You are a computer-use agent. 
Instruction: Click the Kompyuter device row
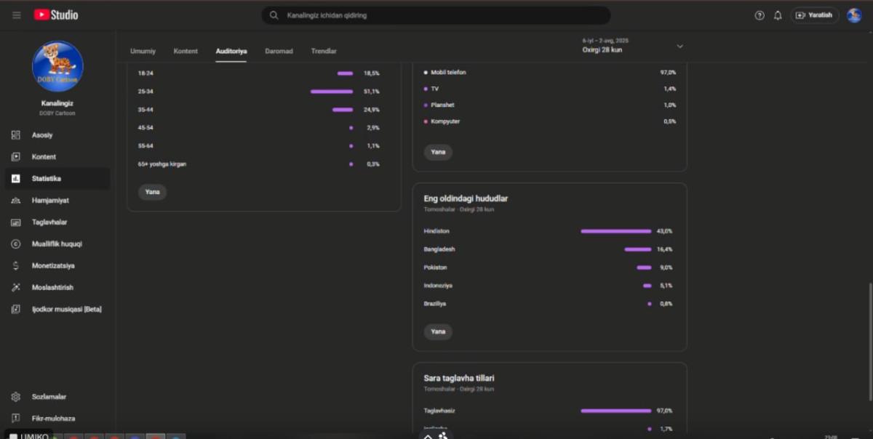click(x=550, y=121)
